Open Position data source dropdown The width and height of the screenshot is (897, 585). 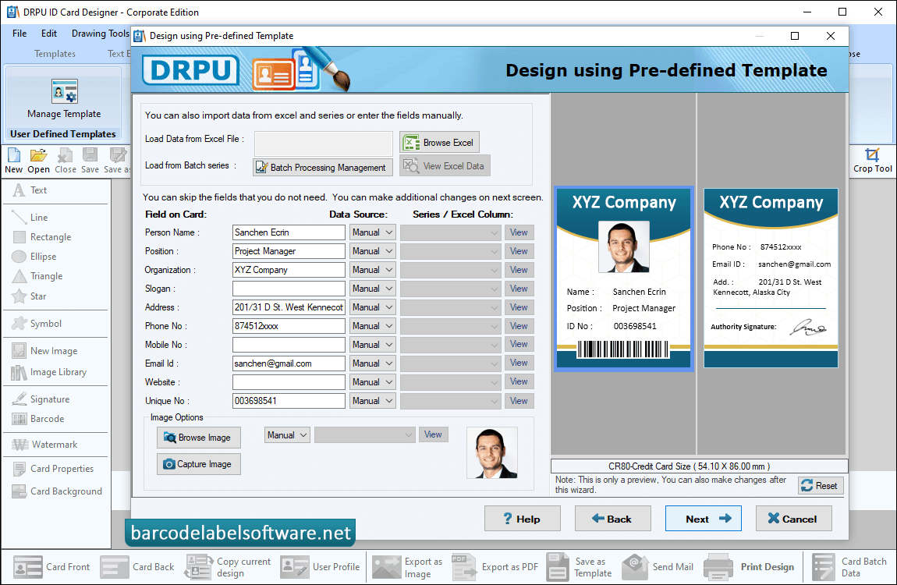[x=372, y=251]
